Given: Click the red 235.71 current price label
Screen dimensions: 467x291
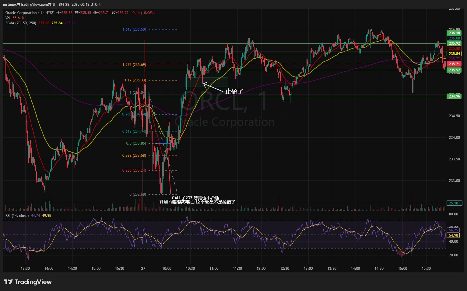Looking at the screenshot, I should click(454, 64).
